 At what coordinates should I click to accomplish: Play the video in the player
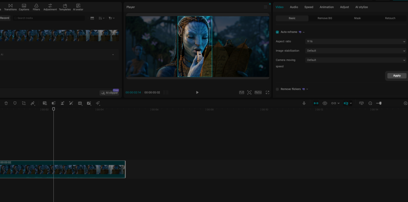197,92
